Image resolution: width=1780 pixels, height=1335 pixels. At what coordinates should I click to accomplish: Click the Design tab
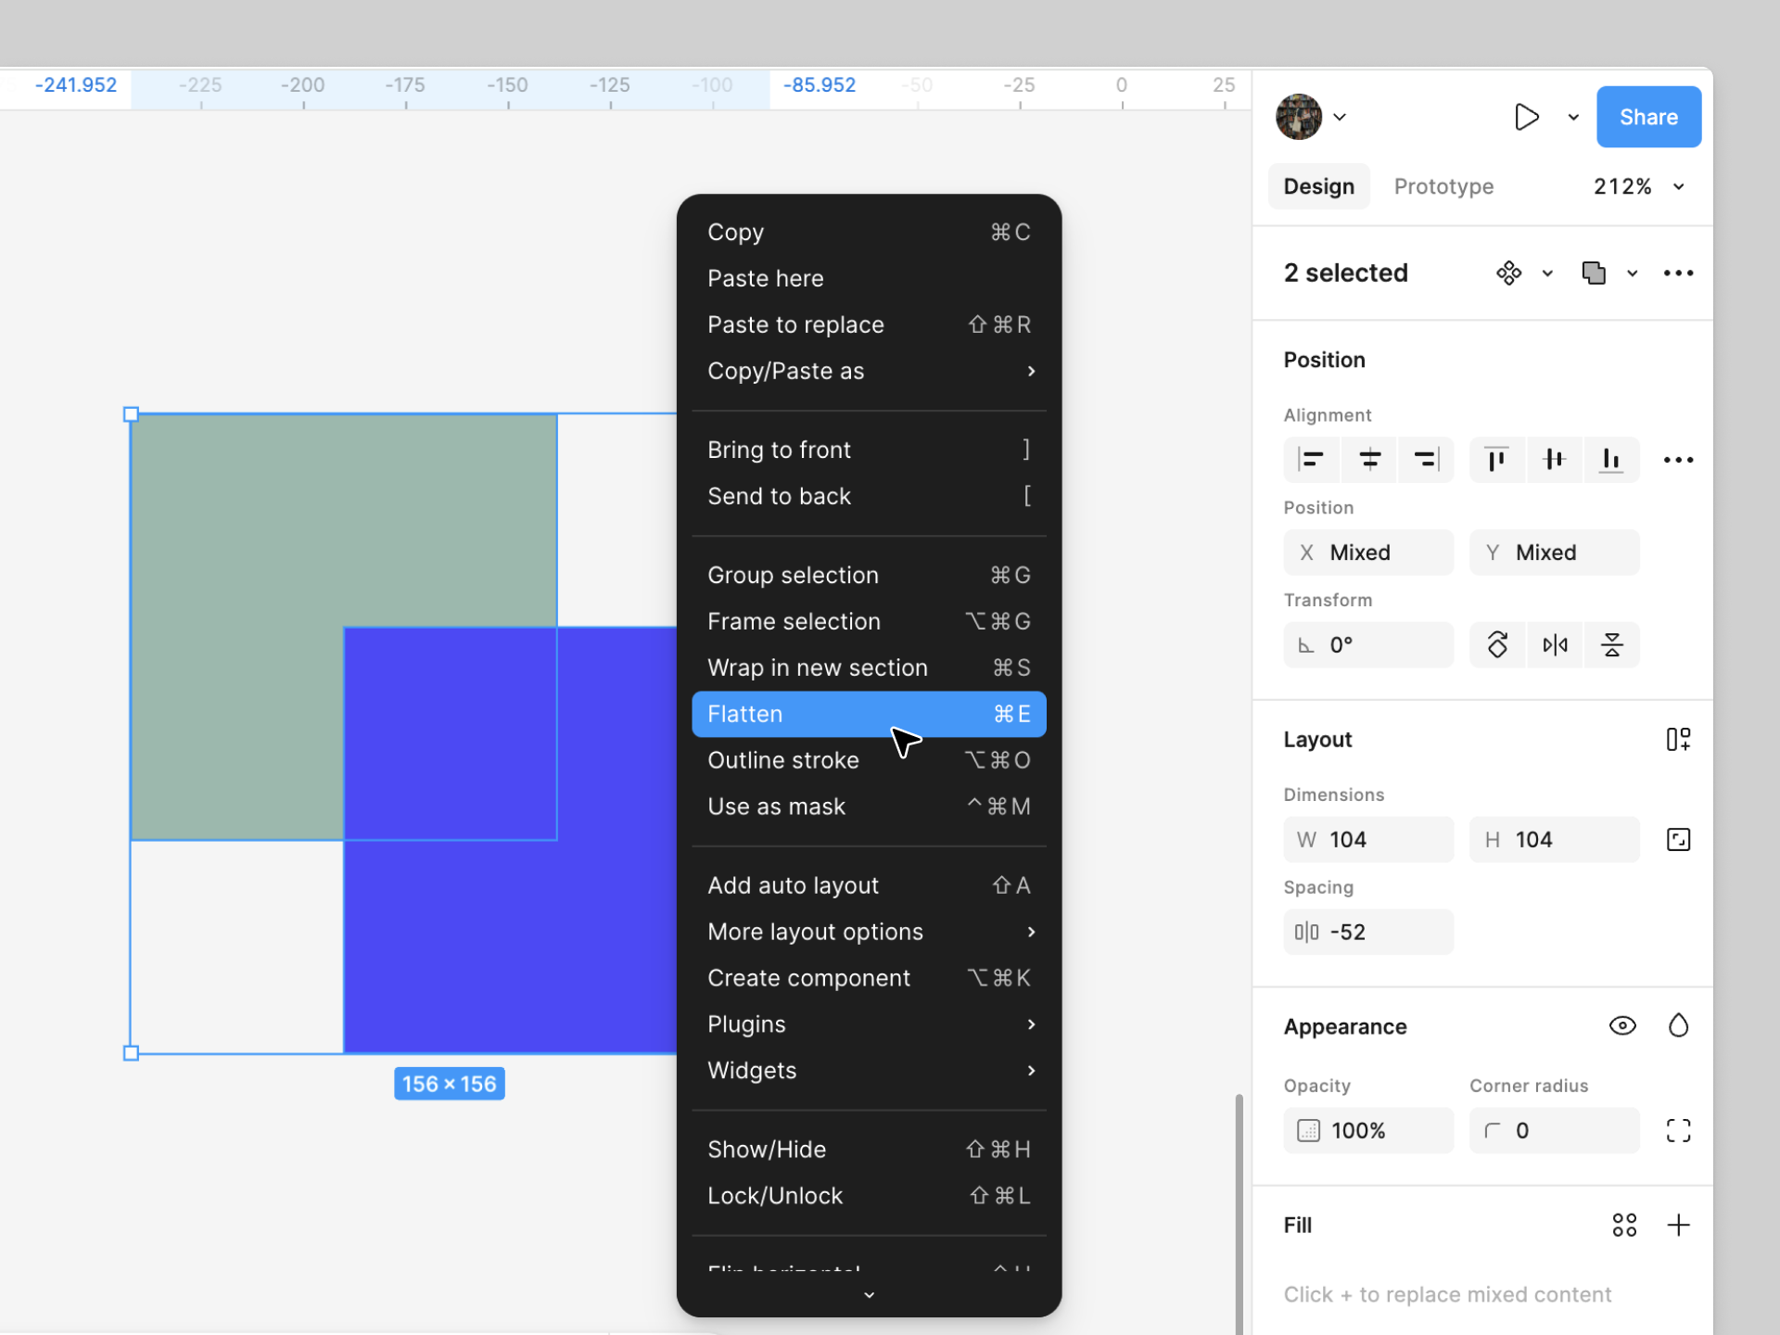(x=1319, y=186)
